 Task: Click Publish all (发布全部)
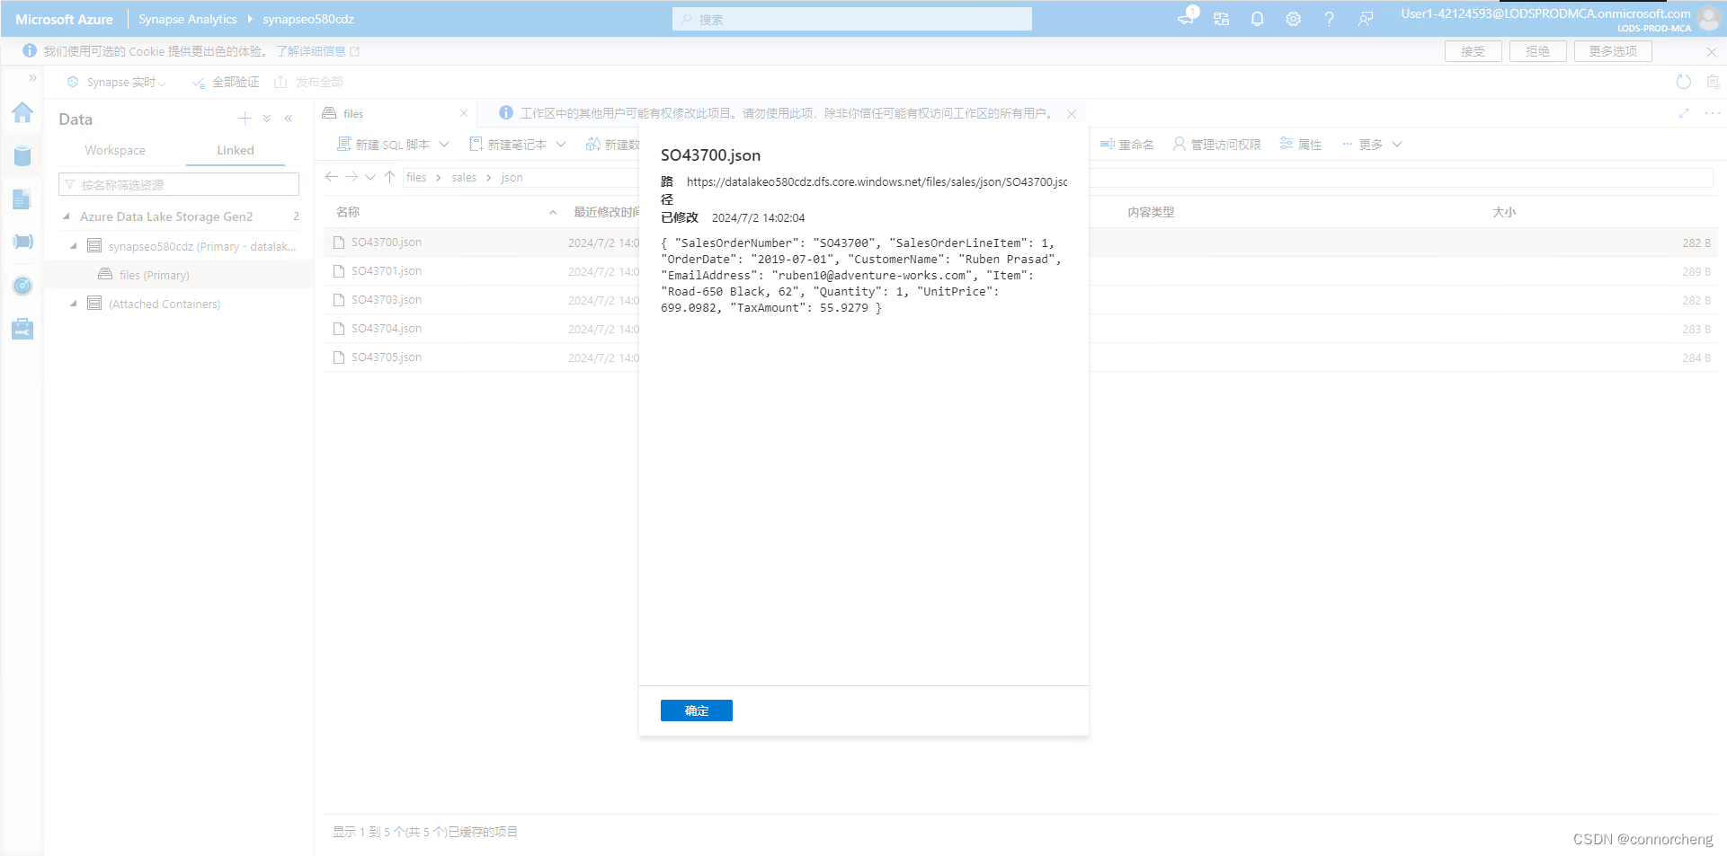coord(308,82)
